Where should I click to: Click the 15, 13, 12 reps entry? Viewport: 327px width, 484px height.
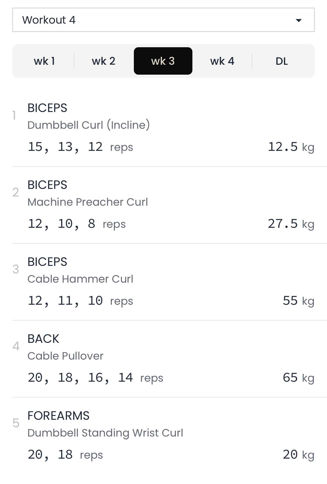(80, 147)
